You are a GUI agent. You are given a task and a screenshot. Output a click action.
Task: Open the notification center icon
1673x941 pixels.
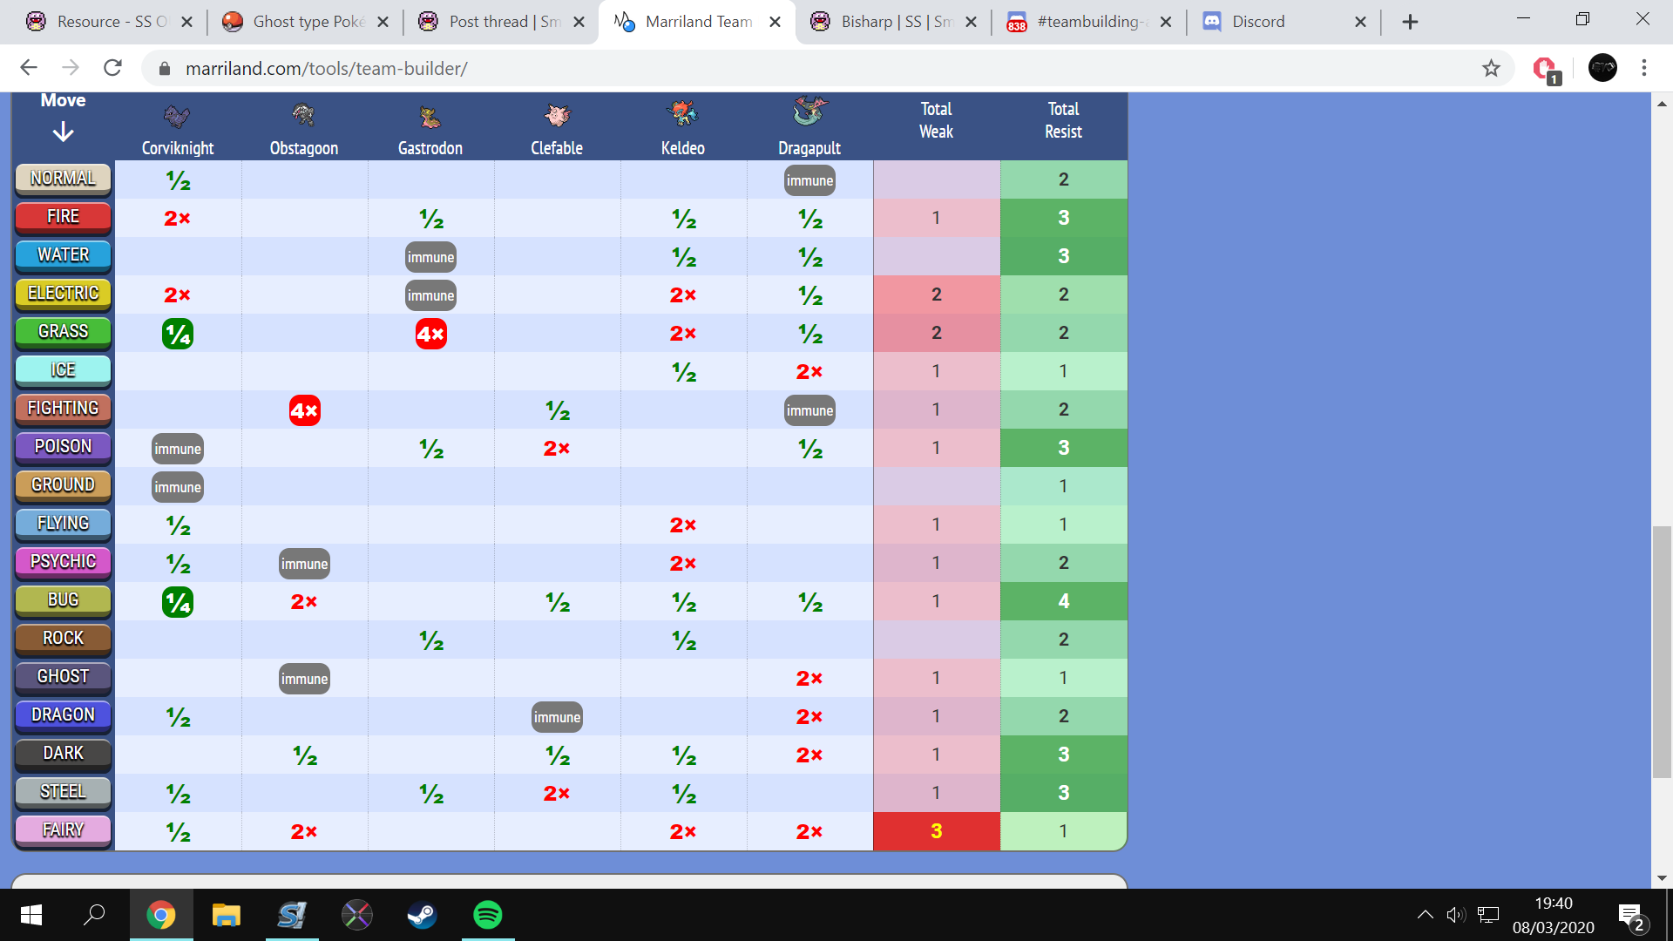[x=1631, y=916]
